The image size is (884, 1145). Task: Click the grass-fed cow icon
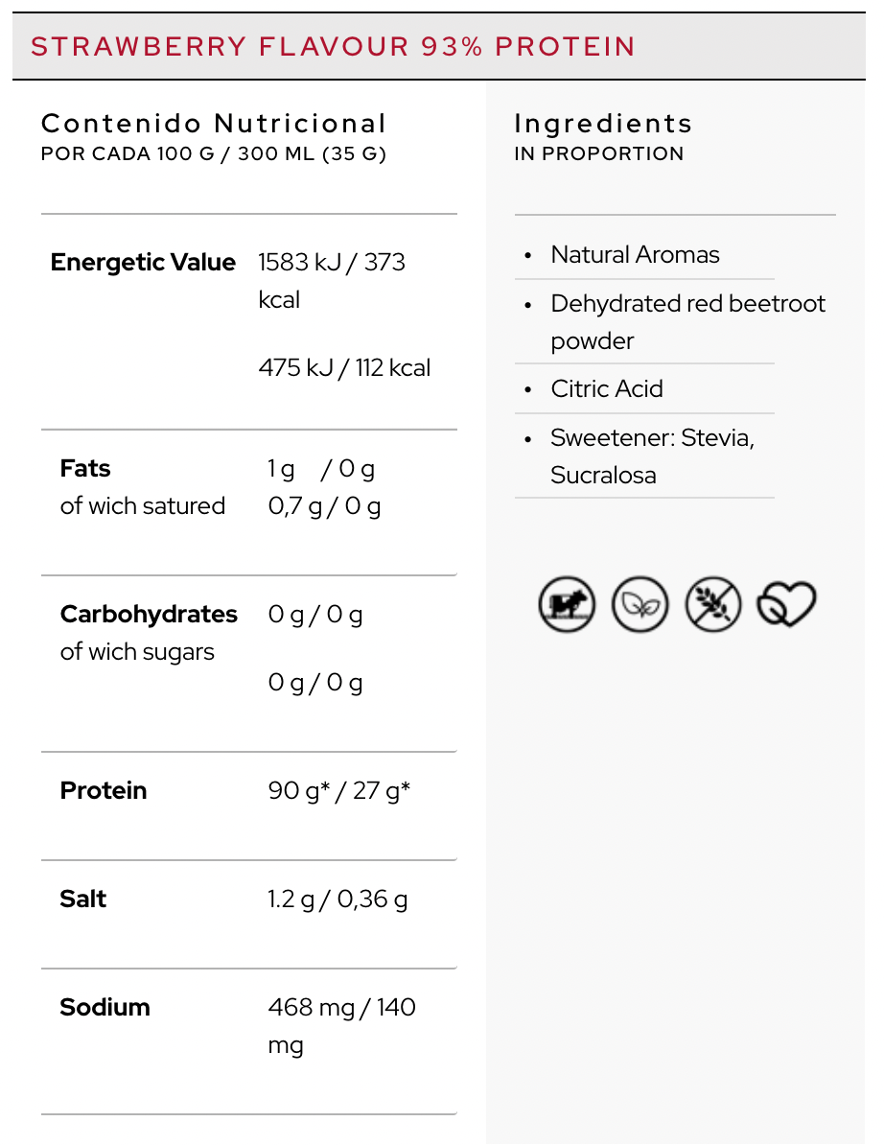pyautogui.click(x=567, y=605)
